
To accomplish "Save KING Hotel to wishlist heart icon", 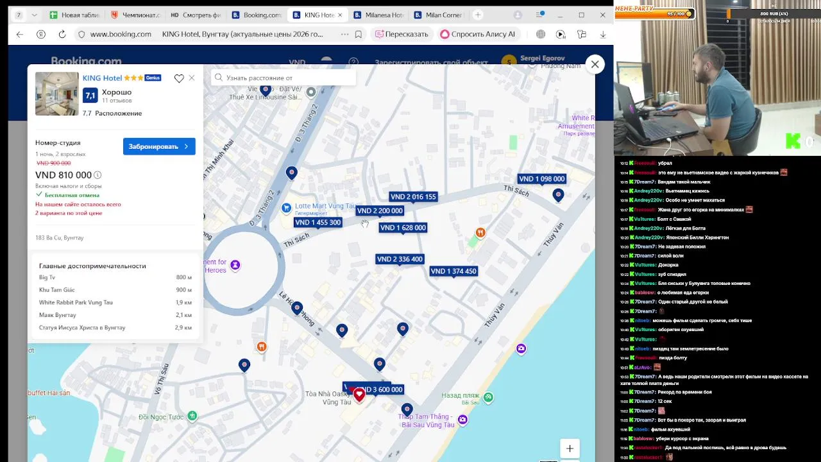I will click(179, 78).
